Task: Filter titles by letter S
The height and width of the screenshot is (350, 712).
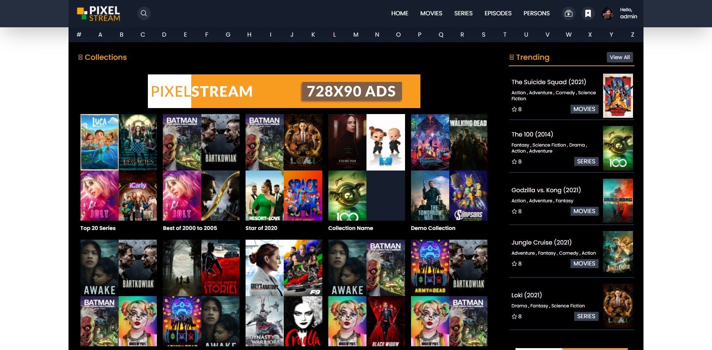Action: (x=484, y=34)
